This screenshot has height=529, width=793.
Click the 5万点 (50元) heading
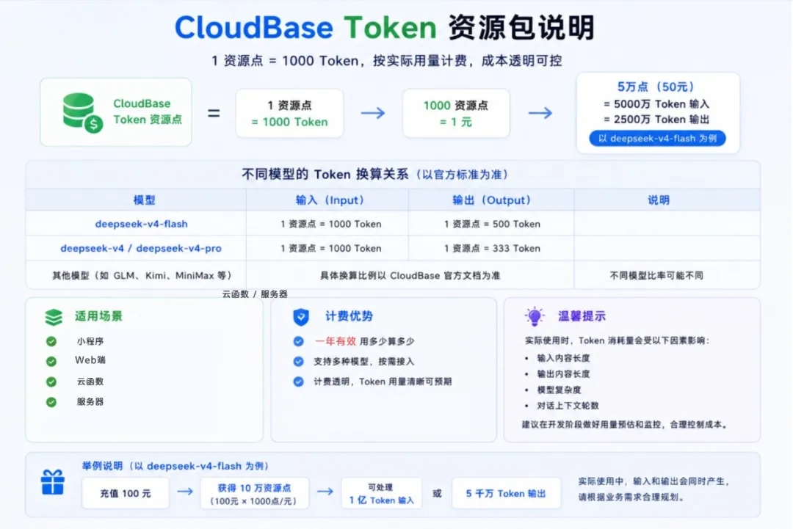[656, 87]
